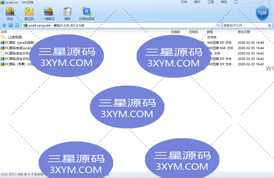The image size is (274, 178).
Task: Expand the address path dropdown arrow
Action: [x=219, y=25]
